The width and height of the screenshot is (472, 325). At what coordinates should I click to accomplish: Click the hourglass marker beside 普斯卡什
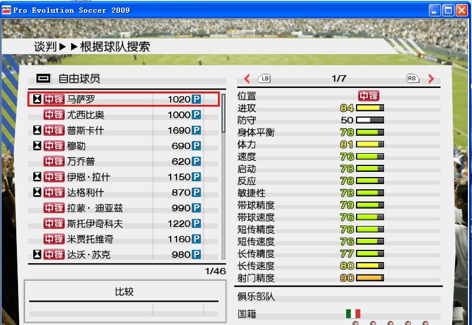pyautogui.click(x=37, y=130)
